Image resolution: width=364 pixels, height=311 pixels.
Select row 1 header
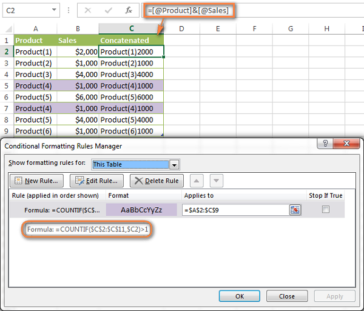(x=7, y=41)
